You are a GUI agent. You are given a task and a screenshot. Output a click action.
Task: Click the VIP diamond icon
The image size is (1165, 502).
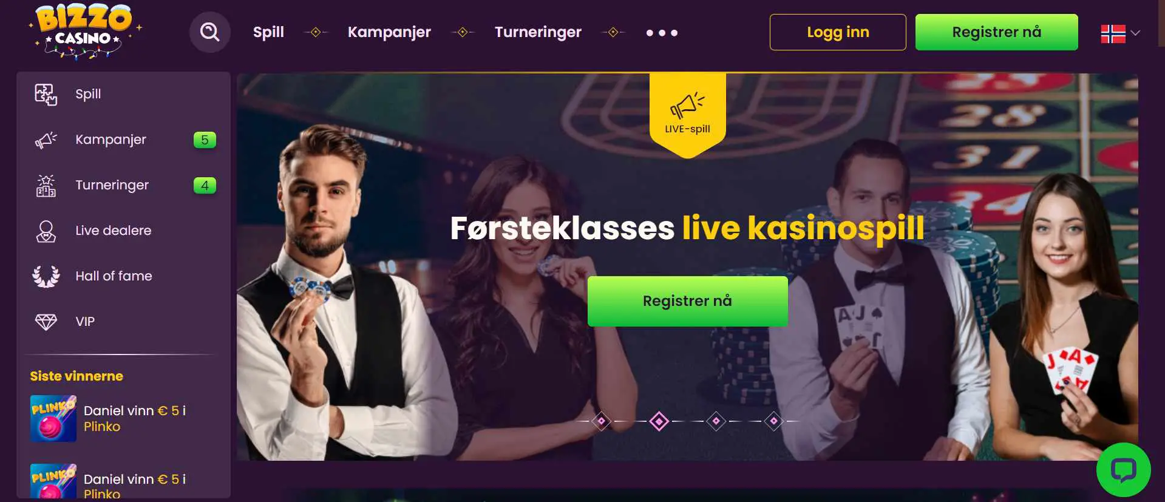[46, 322]
